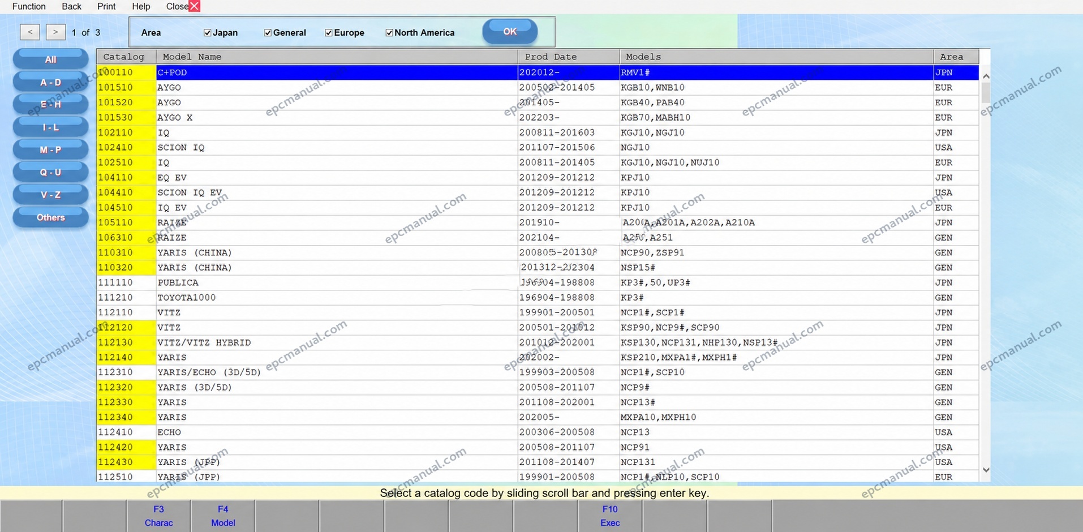Click the Back menu item
This screenshot has width=1083, height=532.
[x=71, y=6]
